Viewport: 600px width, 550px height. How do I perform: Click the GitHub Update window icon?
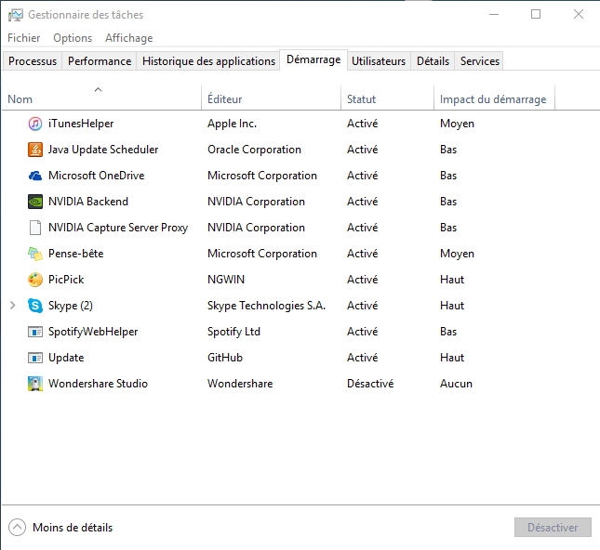click(35, 358)
